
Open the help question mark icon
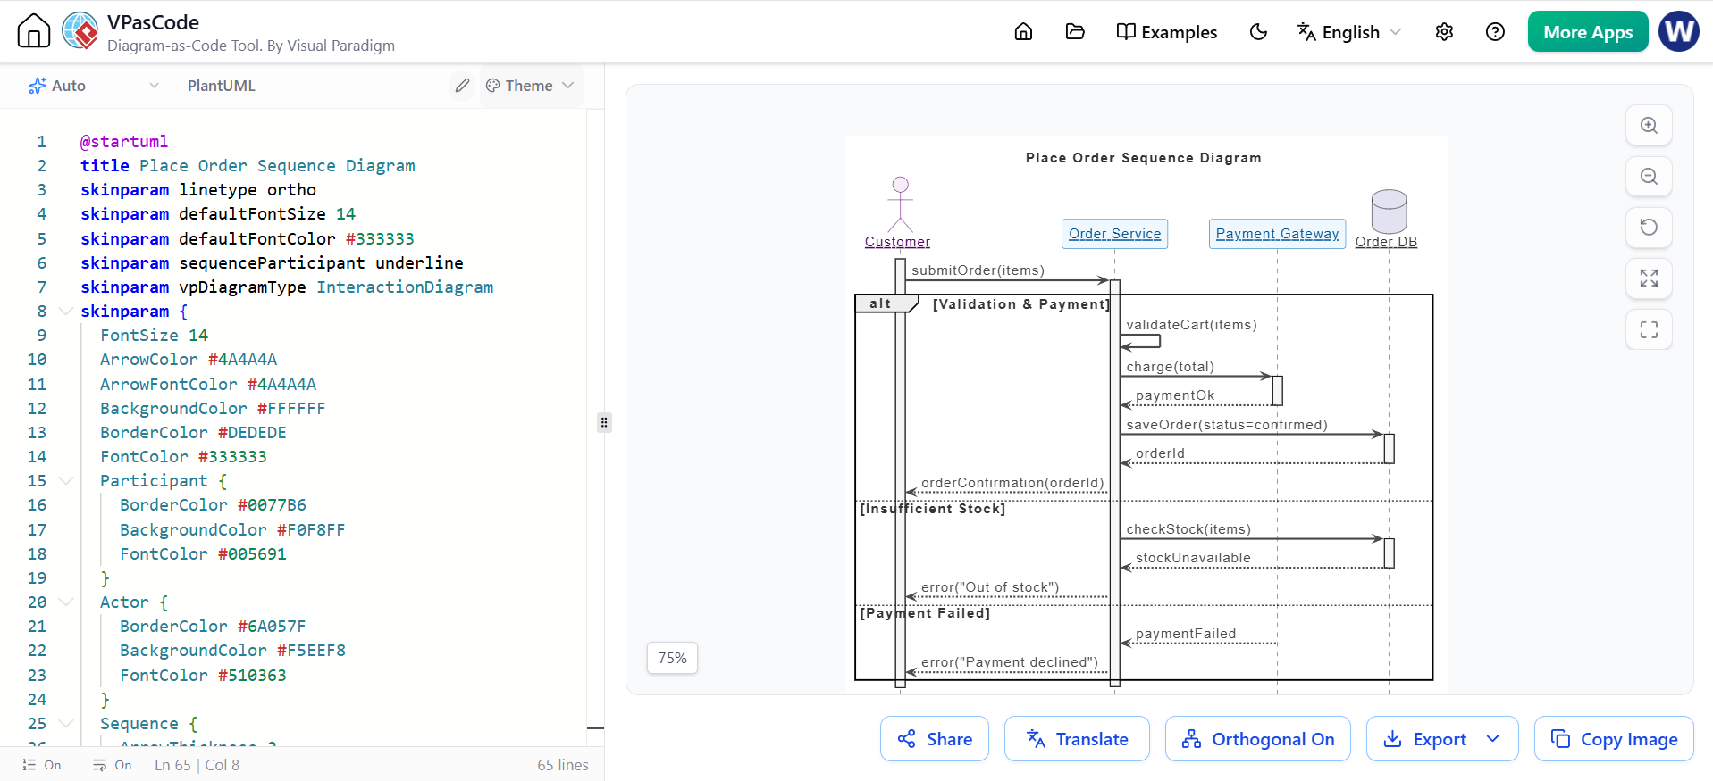point(1495,32)
